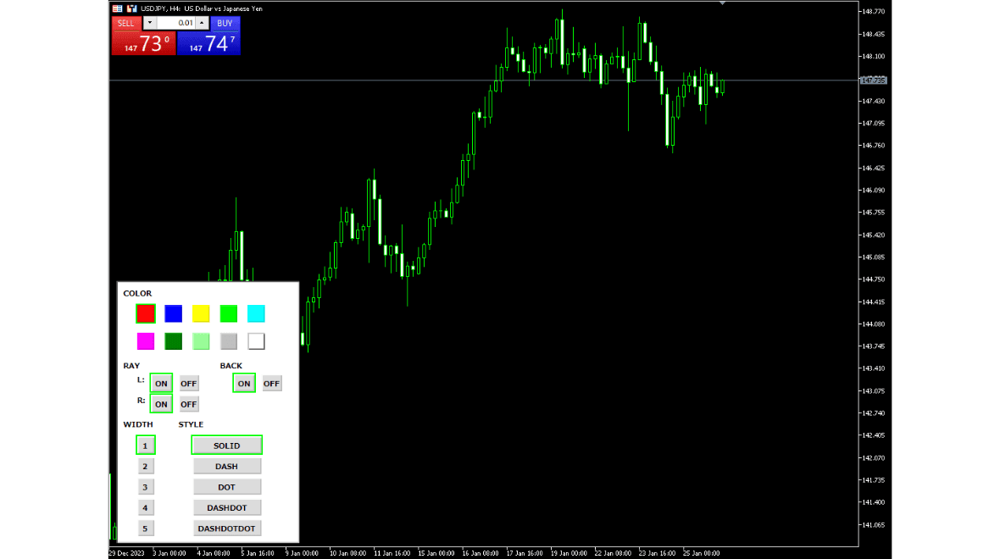Turn BACK option ON

[244, 383]
